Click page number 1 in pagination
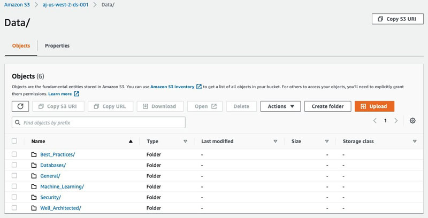 (x=385, y=120)
